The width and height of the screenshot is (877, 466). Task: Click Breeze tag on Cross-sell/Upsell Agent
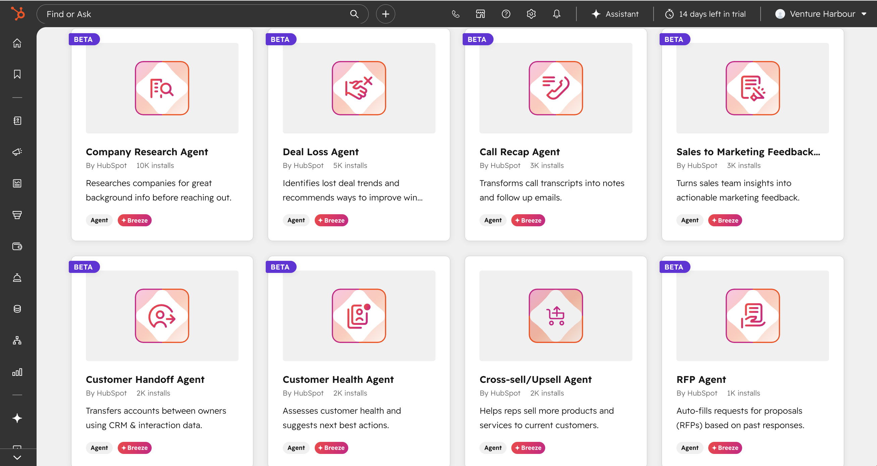pos(528,448)
